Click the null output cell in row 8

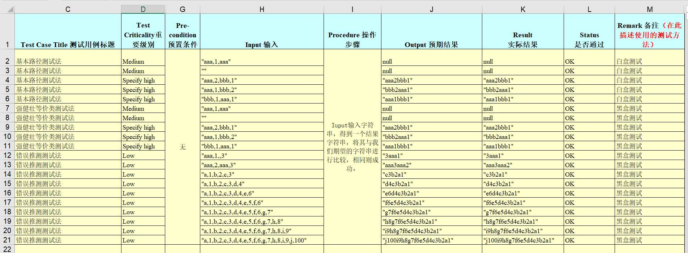[x=432, y=118]
